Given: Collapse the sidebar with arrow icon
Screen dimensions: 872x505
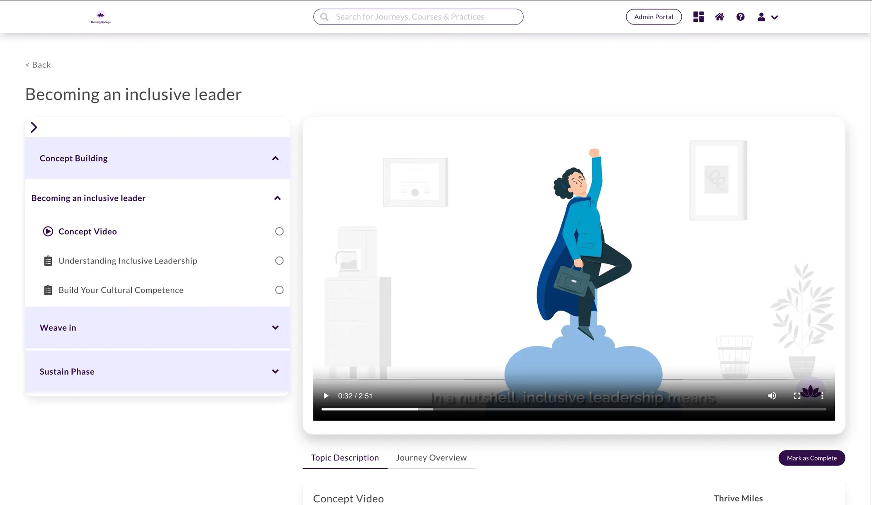Looking at the screenshot, I should tap(34, 127).
